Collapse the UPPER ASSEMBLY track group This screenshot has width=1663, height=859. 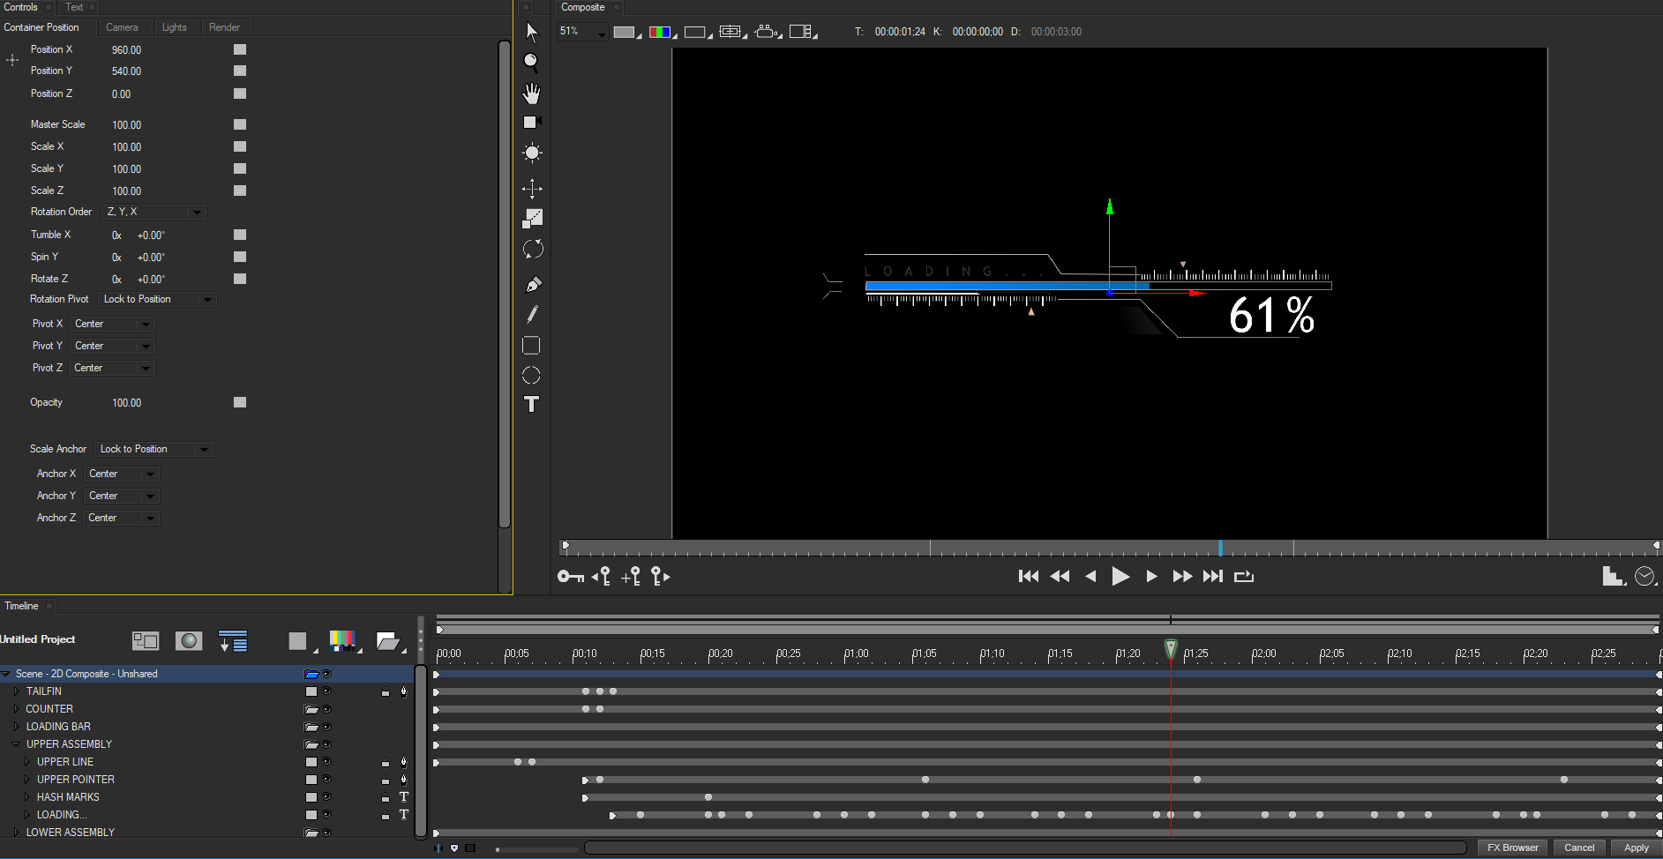pos(15,743)
